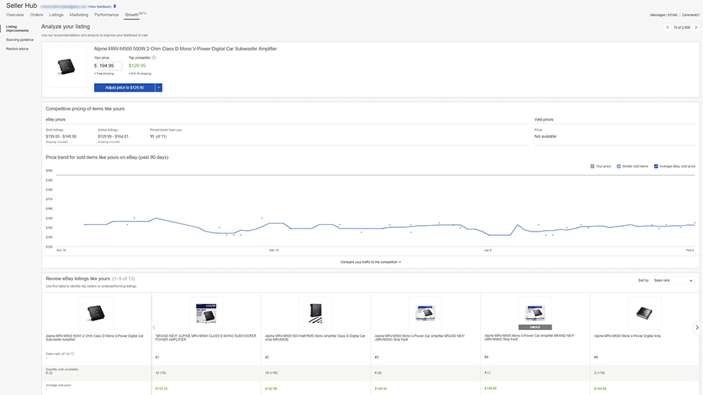
Task: Open the thumbnail of the #3 ranked listing
Action: point(425,313)
